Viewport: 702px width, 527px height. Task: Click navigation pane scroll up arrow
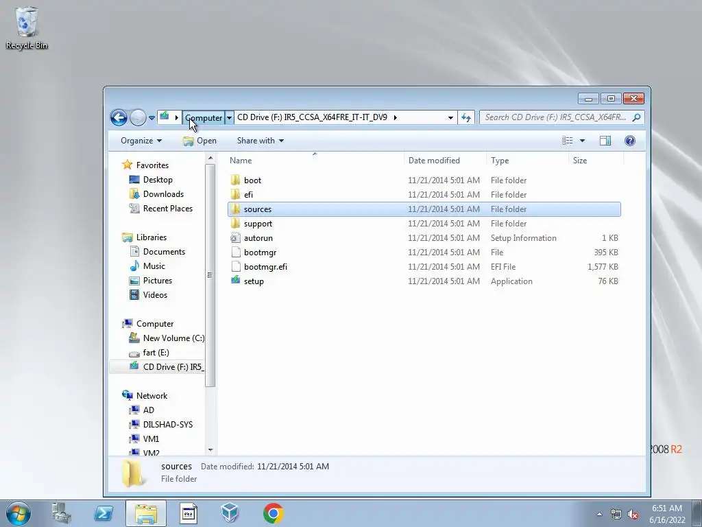(x=210, y=159)
